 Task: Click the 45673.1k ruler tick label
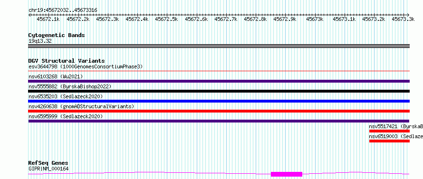pos(344,19)
